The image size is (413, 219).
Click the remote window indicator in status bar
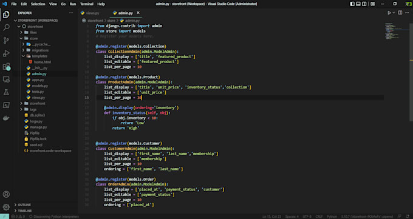click(x=4, y=217)
